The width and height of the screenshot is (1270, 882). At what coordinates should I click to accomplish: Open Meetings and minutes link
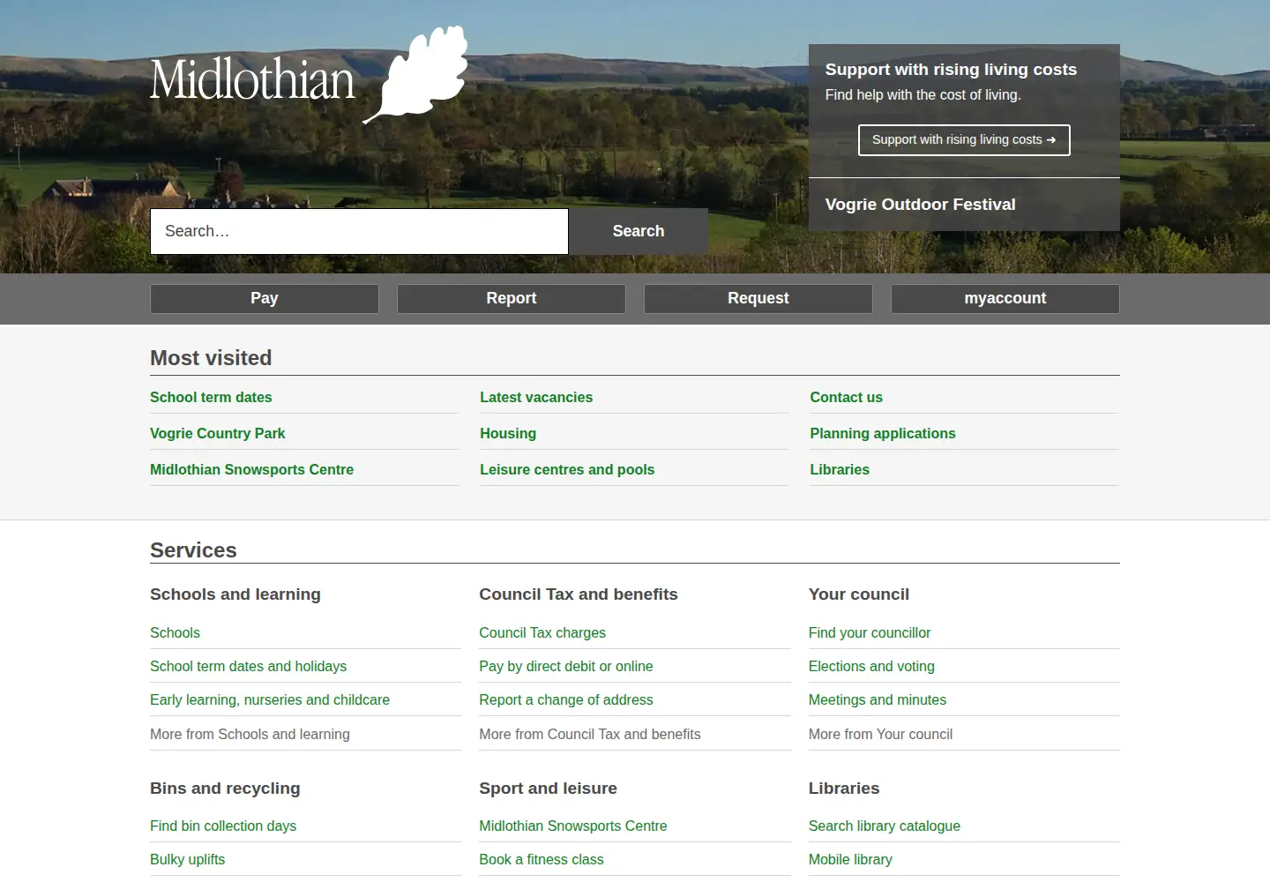point(878,700)
